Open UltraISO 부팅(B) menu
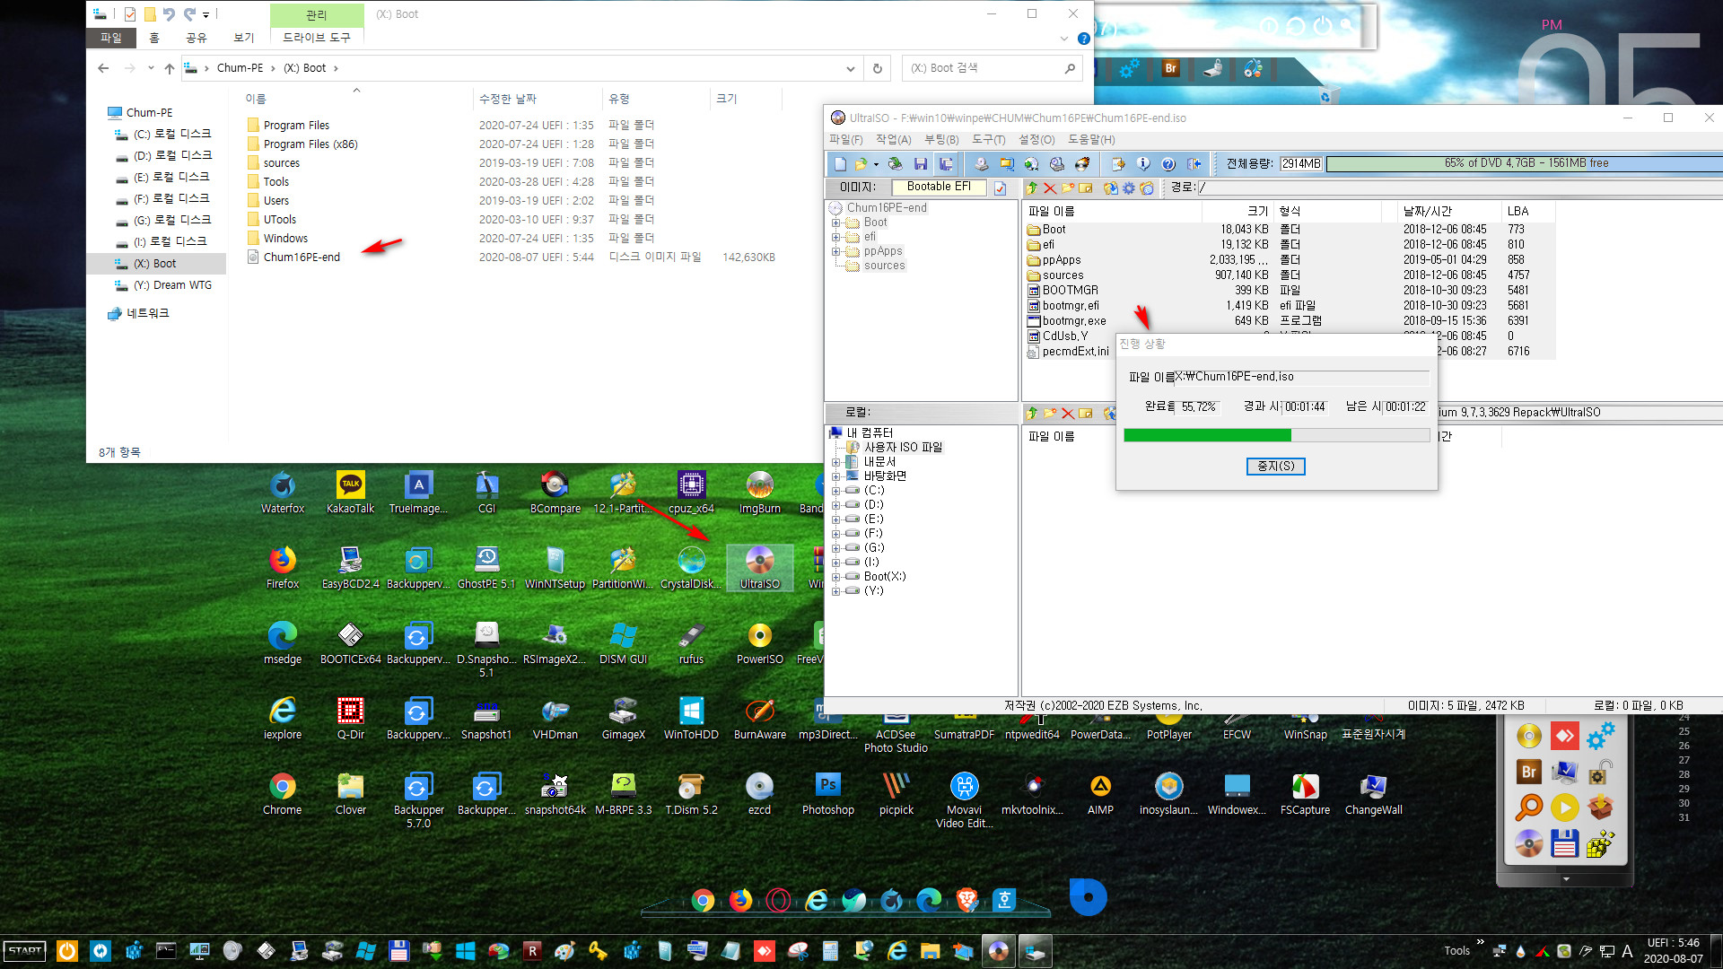 point(941,140)
